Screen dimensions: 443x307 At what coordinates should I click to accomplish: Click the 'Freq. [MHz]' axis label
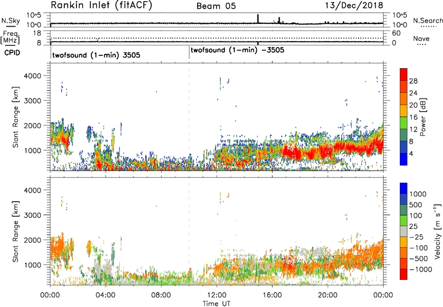(11, 37)
